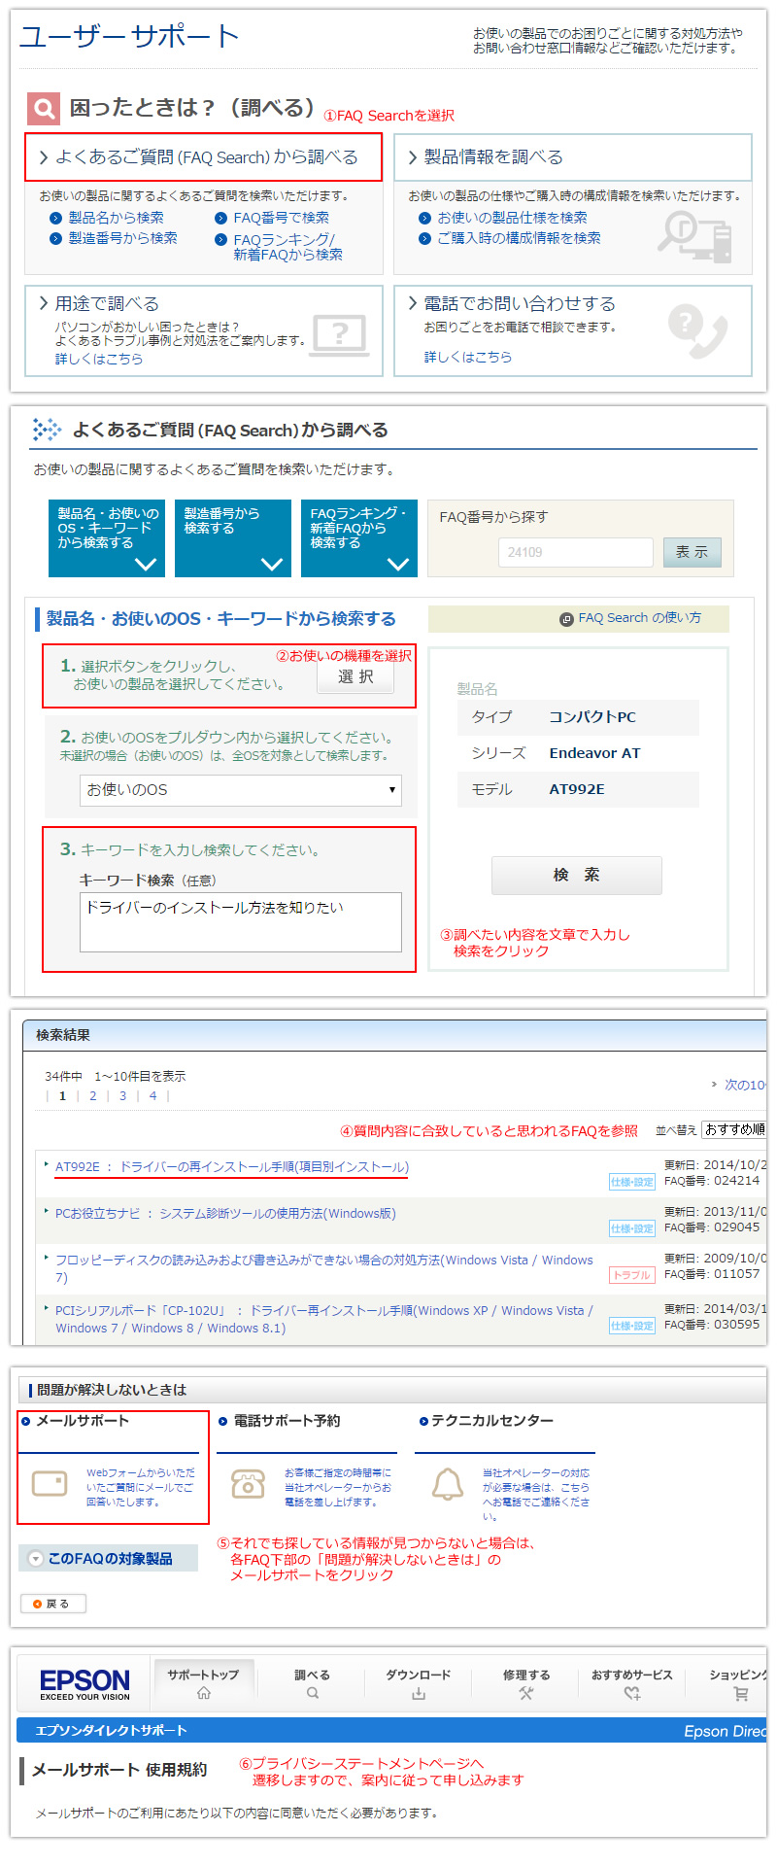Open PCお役立ちナビ システム診断ツール result
The image size is (777, 1866).
tap(225, 1214)
